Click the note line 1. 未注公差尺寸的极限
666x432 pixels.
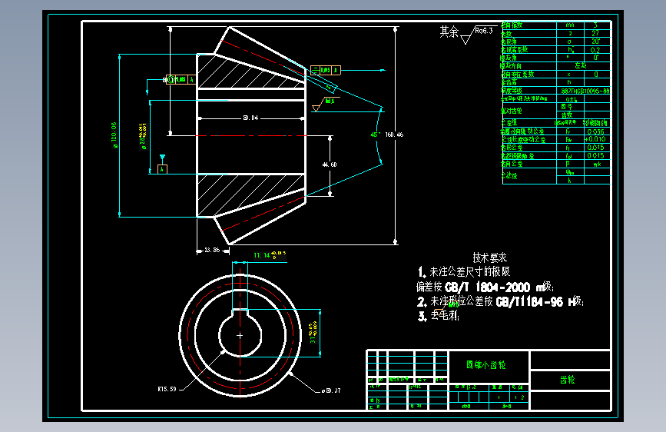click(464, 271)
